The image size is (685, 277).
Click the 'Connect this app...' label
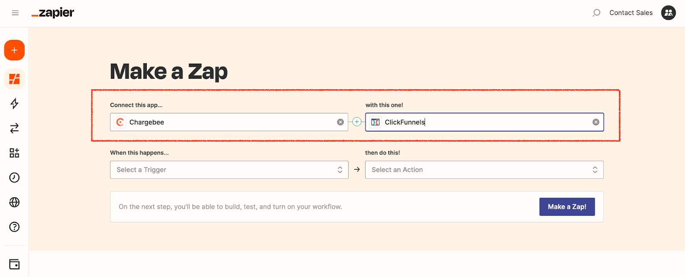tap(136, 105)
